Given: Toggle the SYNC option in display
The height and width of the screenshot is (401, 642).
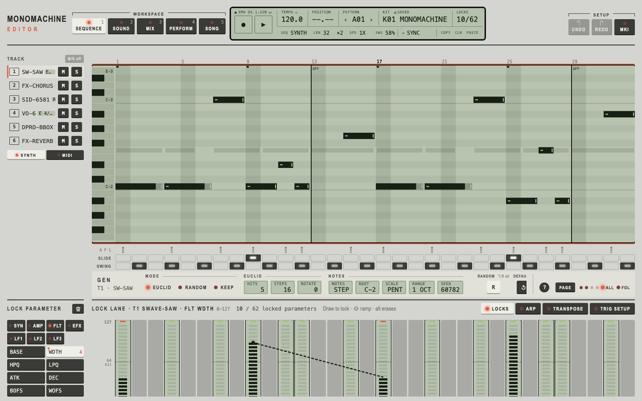Looking at the screenshot, I should pos(411,33).
